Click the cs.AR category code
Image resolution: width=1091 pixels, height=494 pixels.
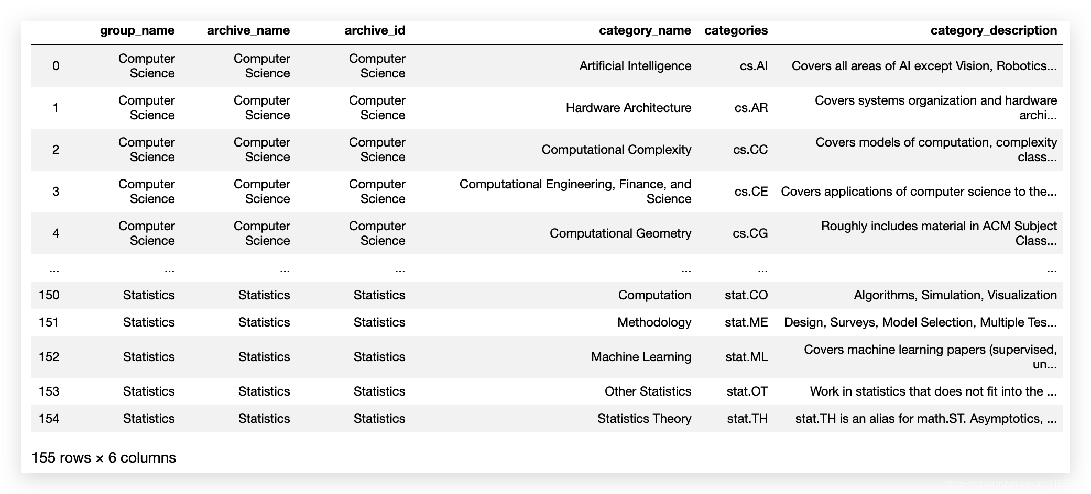[x=751, y=108]
